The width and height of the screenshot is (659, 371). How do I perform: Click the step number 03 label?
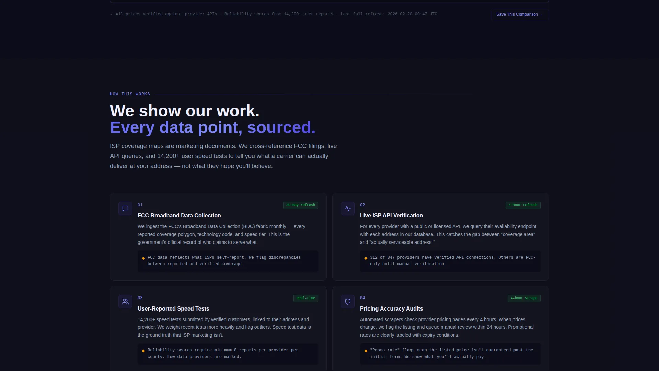[140, 298]
